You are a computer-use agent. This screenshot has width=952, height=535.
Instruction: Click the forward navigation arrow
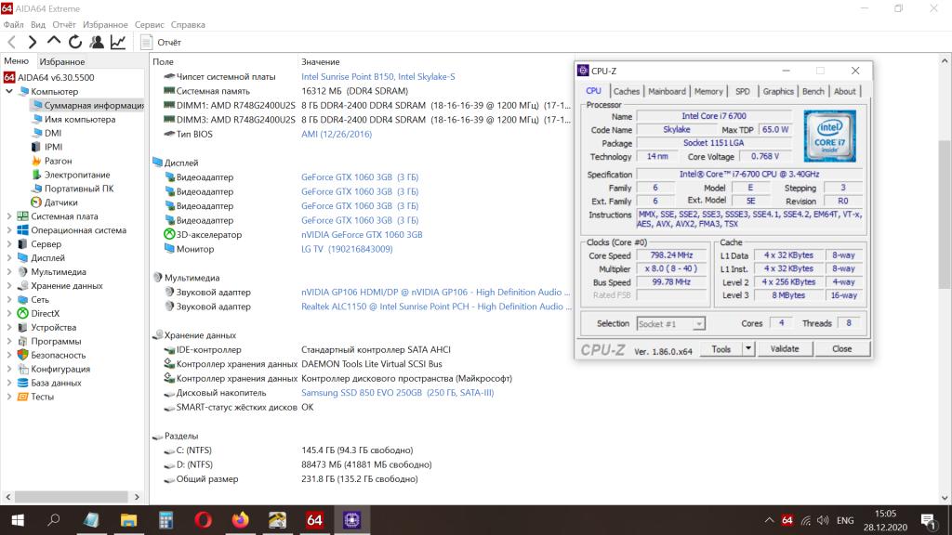[33, 42]
